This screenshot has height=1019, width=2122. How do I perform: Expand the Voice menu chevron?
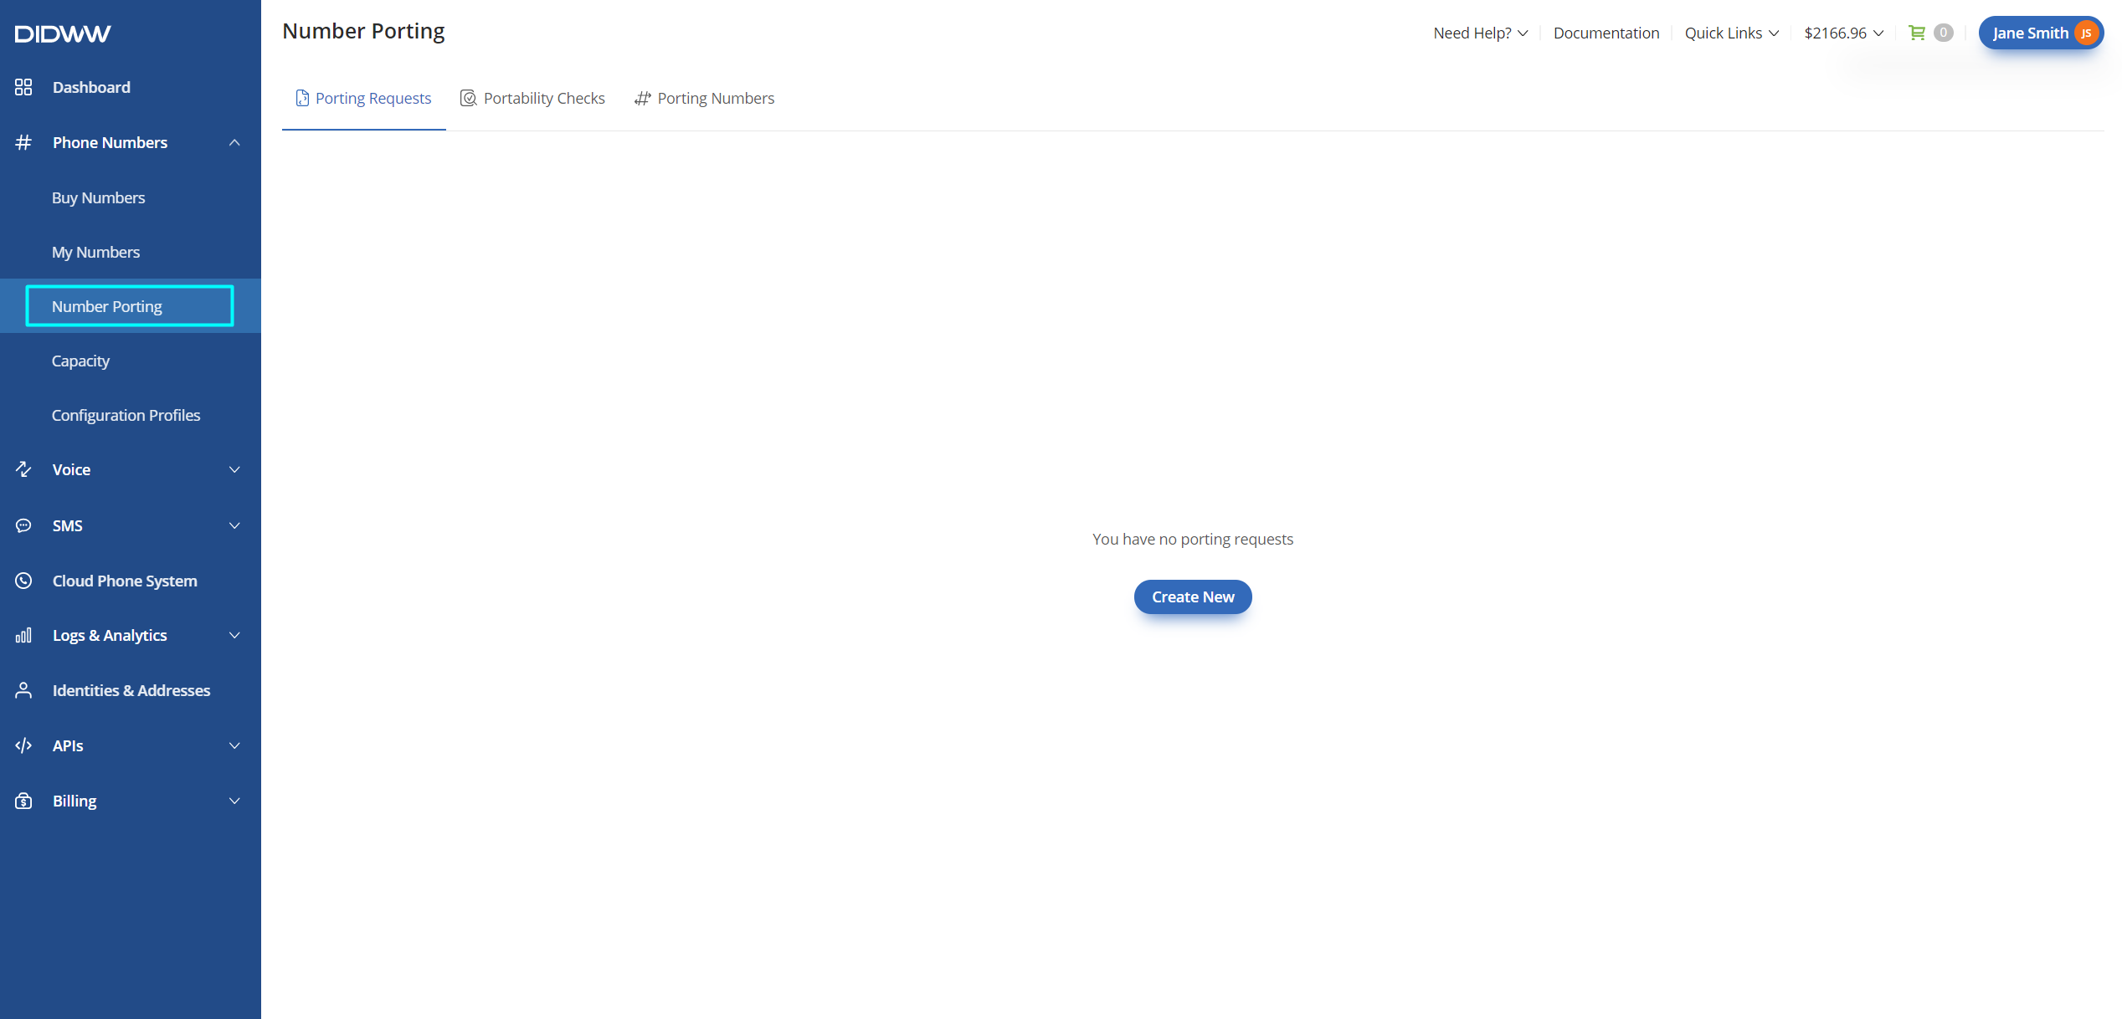(x=234, y=469)
